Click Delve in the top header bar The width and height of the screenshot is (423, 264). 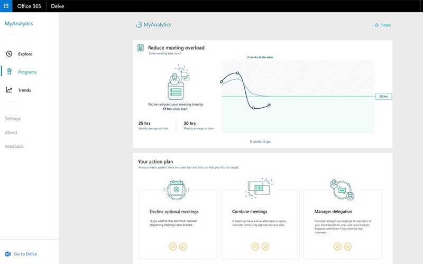click(x=58, y=6)
